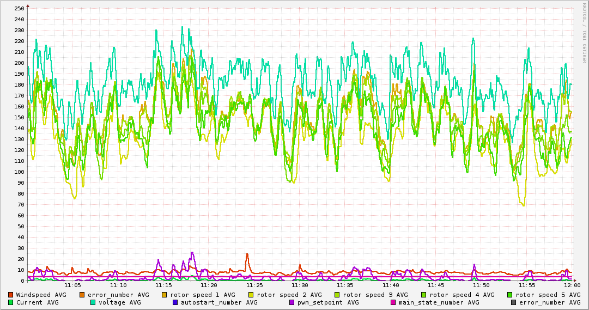Click error_number AVG text beside orange swatch
The width and height of the screenshot is (589, 310).
click(x=118, y=295)
